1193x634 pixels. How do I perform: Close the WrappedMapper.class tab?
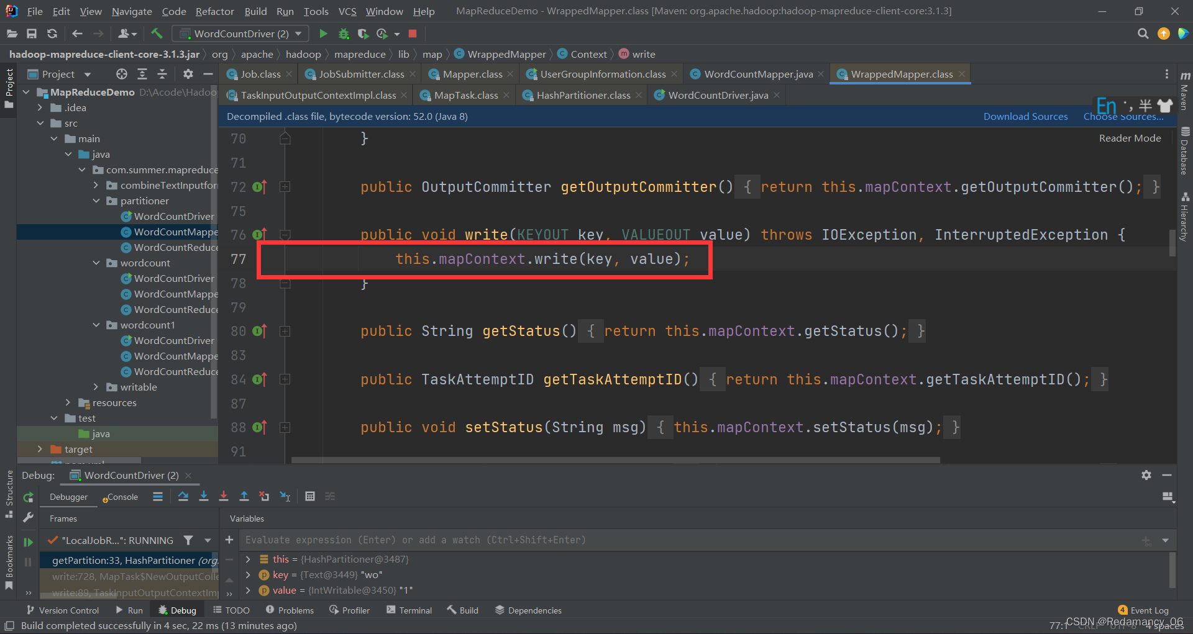point(962,74)
